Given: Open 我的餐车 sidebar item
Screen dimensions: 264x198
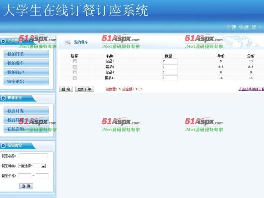Looking at the screenshot, I should tap(26, 63).
